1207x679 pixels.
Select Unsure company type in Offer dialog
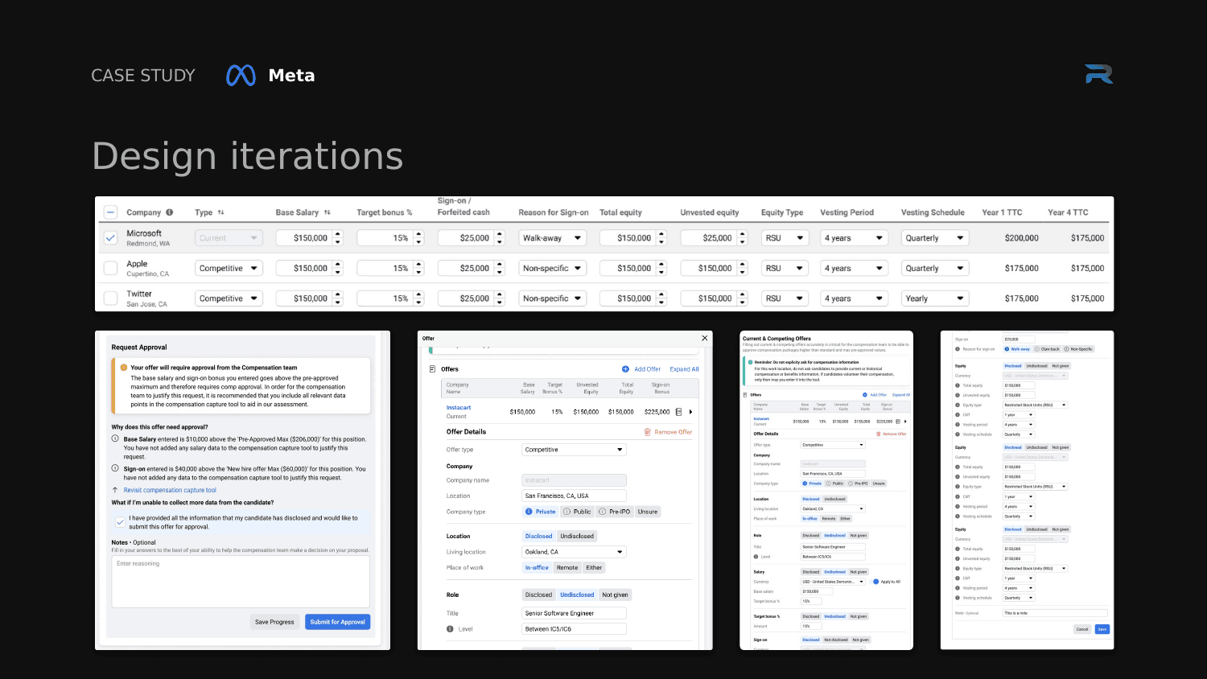(648, 512)
